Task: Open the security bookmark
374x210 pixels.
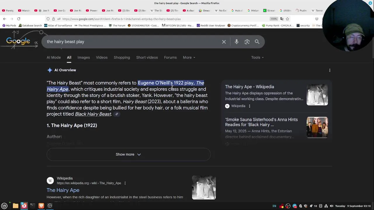Action: (303, 26)
